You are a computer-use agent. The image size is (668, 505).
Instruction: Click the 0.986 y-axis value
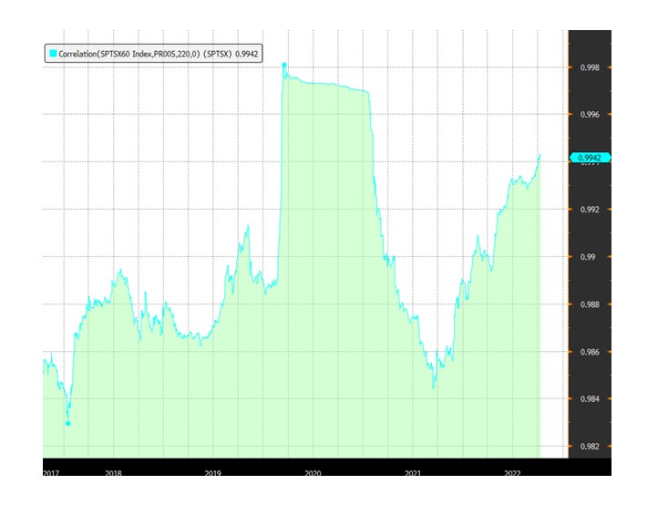589,352
